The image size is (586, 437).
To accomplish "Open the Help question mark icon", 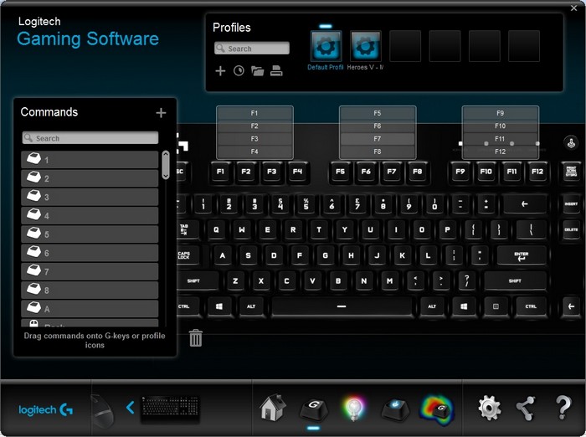I will tap(563, 408).
